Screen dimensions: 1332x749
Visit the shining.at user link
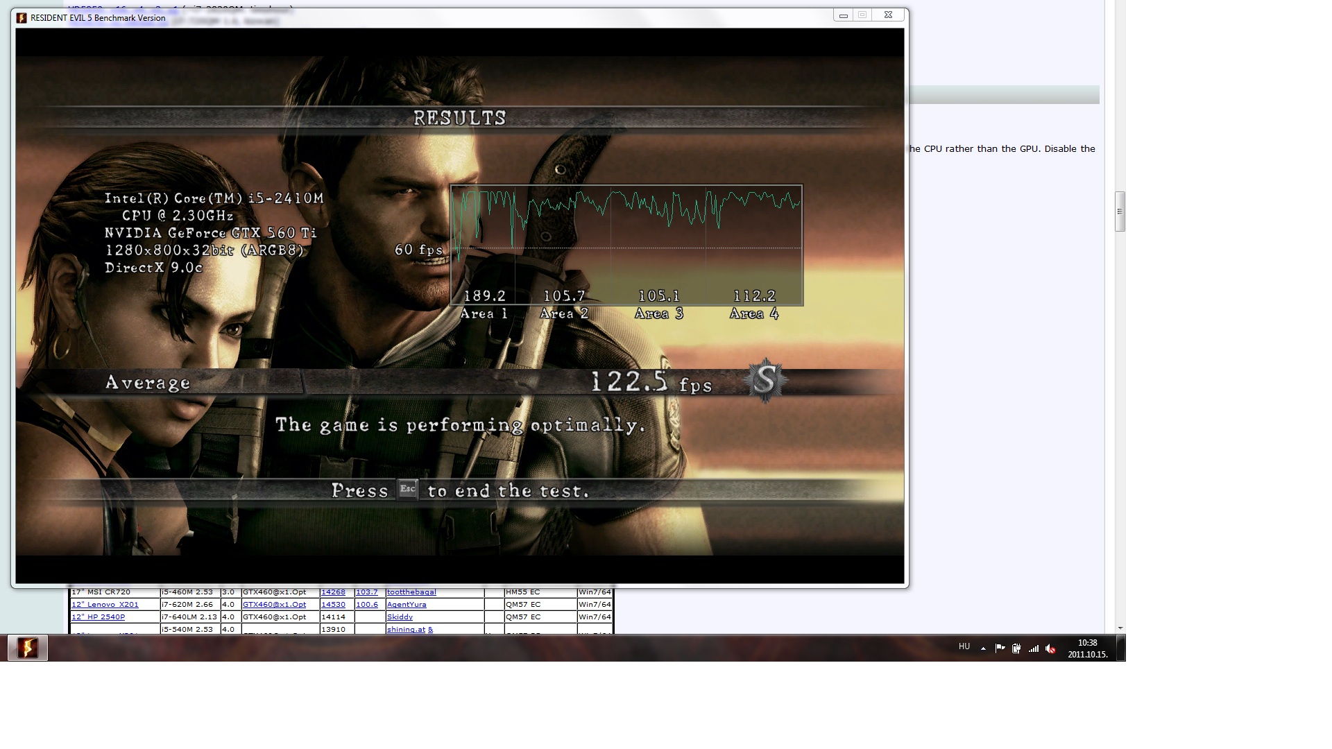(406, 630)
